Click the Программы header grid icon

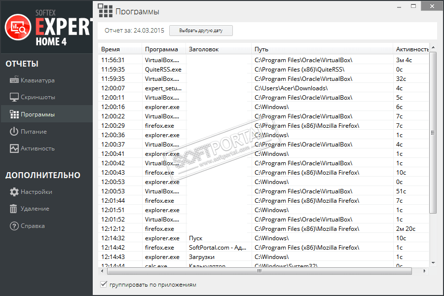click(x=105, y=11)
